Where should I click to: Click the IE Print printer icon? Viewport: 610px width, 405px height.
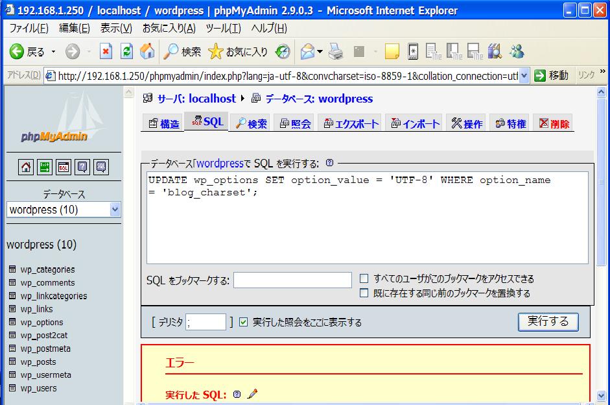(336, 51)
